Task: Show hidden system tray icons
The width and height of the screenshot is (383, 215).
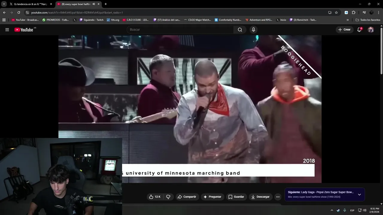Action: [x=332, y=210]
